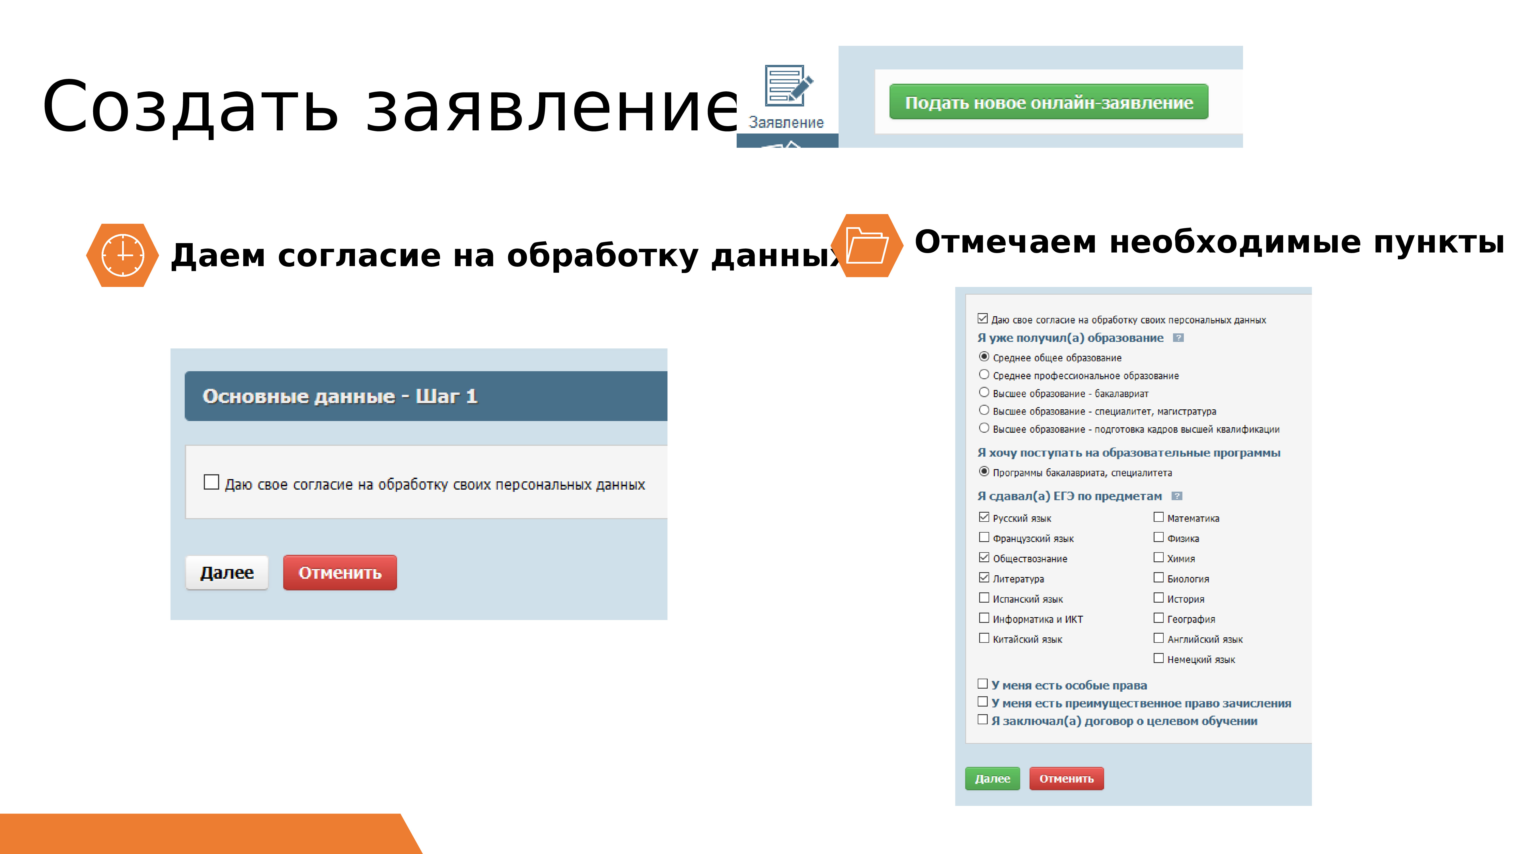Uncheck consent checkbox in the right form

tap(982, 319)
